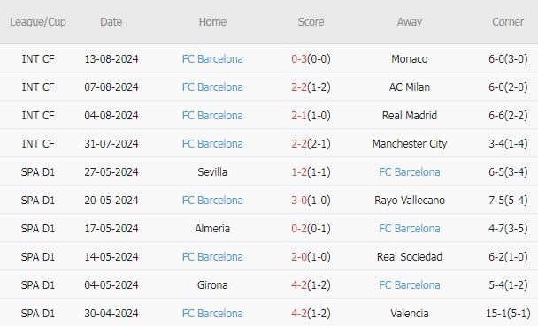Open Real Sociedad team name

pyautogui.click(x=410, y=256)
